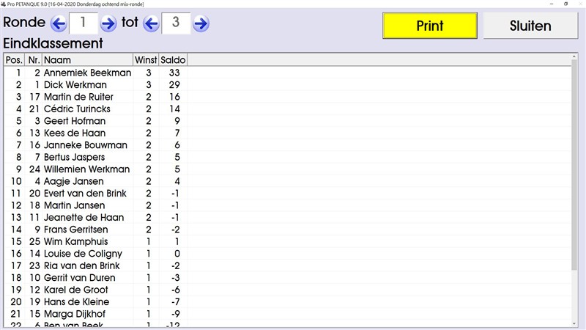The width and height of the screenshot is (586, 330).
Task: Click the Pro PETANQUE app icon in title bar
Action: click(x=4, y=4)
